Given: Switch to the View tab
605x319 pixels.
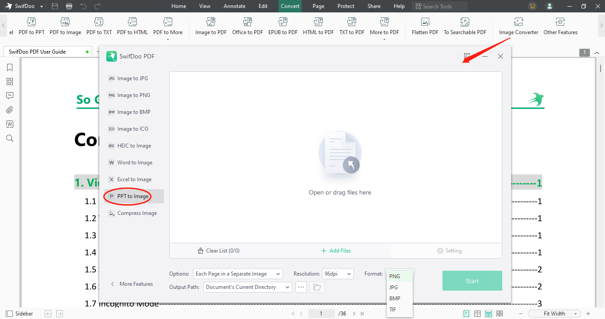Looking at the screenshot, I should pos(205,6).
